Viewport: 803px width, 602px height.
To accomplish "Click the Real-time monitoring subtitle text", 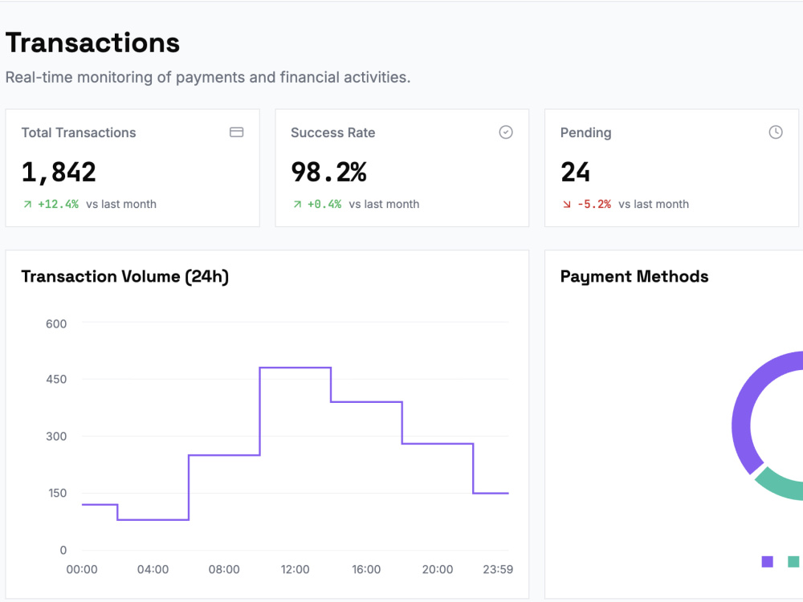I will (208, 77).
